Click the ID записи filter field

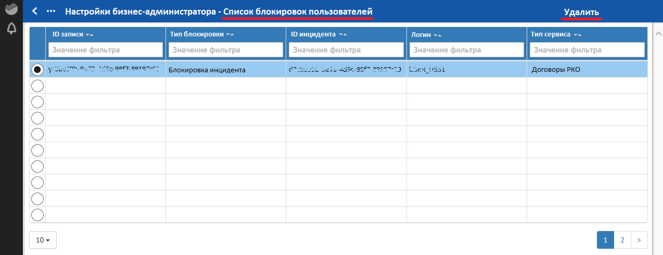coord(105,50)
